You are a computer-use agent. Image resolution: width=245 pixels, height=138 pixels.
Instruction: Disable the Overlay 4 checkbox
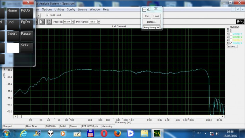[x=231, y=43]
